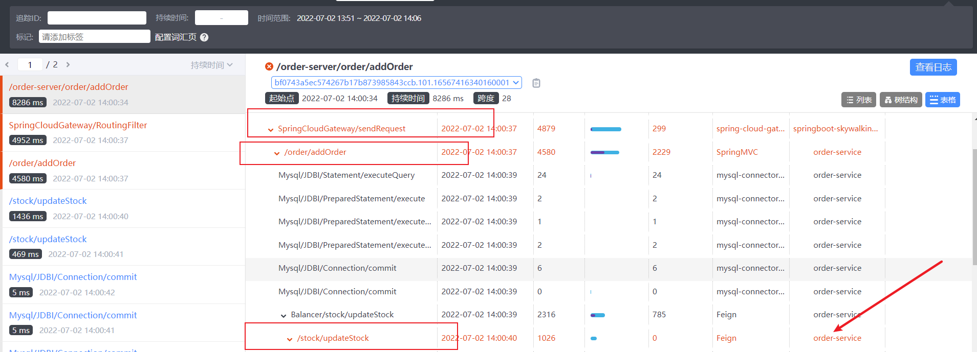This screenshot has height=352, width=977.
Task: Click the vertical scrollbar of span table
Action: [x=974, y=207]
